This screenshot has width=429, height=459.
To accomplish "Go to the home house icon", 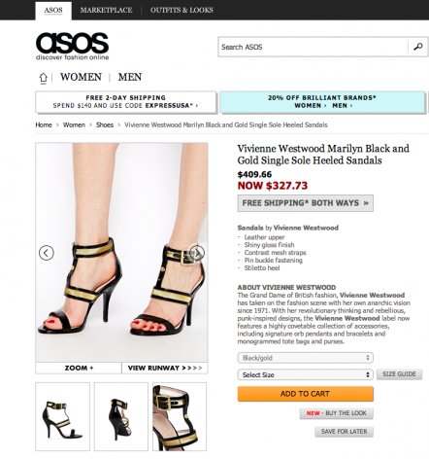I will [43, 78].
